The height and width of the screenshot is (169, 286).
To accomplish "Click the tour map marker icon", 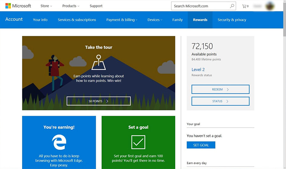I will (x=99, y=62).
